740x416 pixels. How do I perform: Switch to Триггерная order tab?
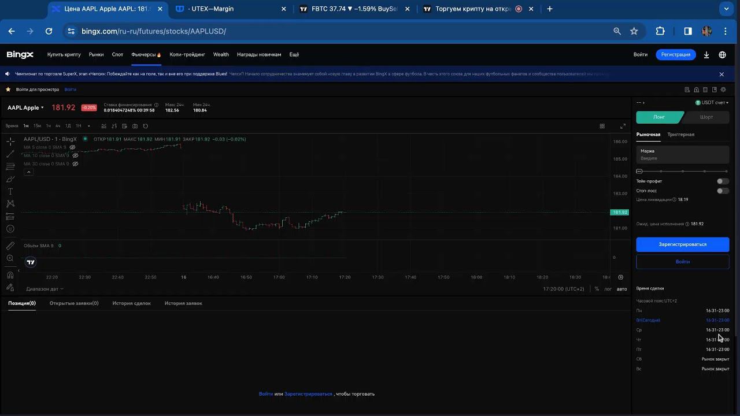click(x=680, y=135)
